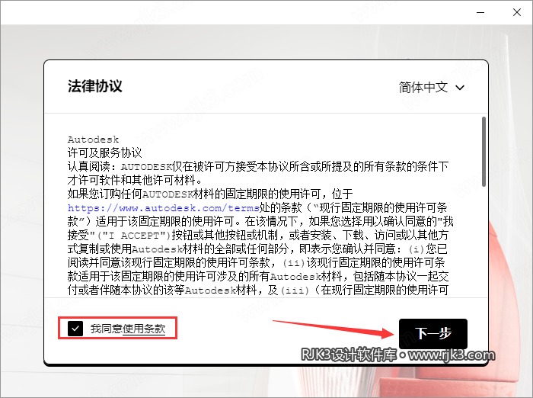
Task: Click the 法律协议 heading text
Action: (95, 86)
